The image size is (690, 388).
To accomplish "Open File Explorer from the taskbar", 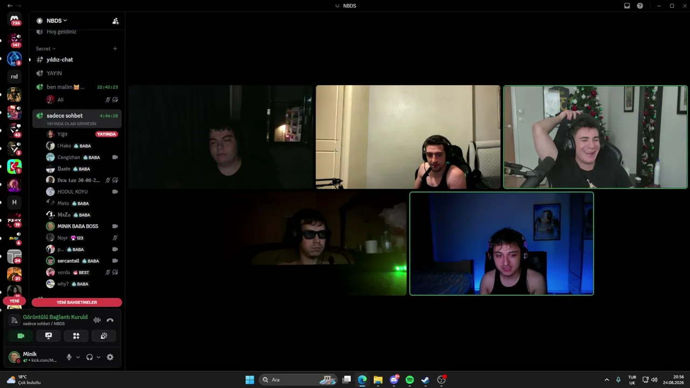I will 378,380.
